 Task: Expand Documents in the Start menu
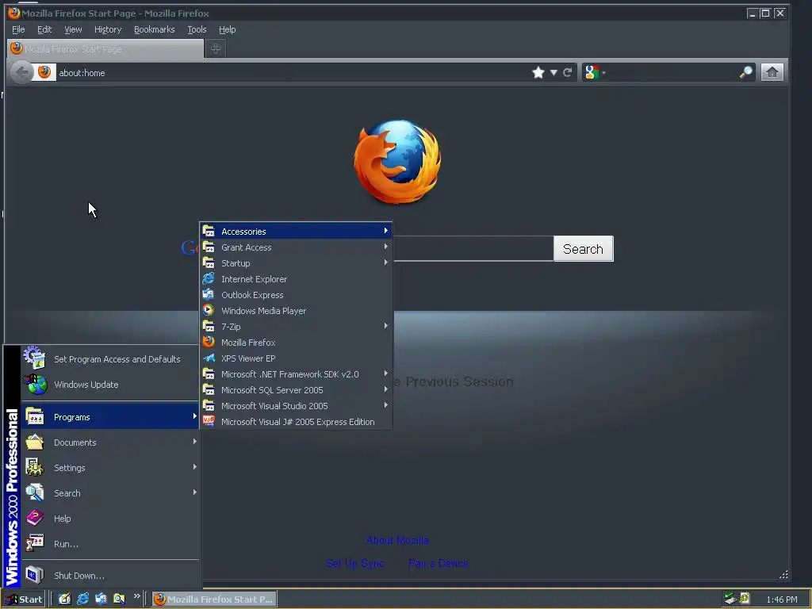coord(109,442)
